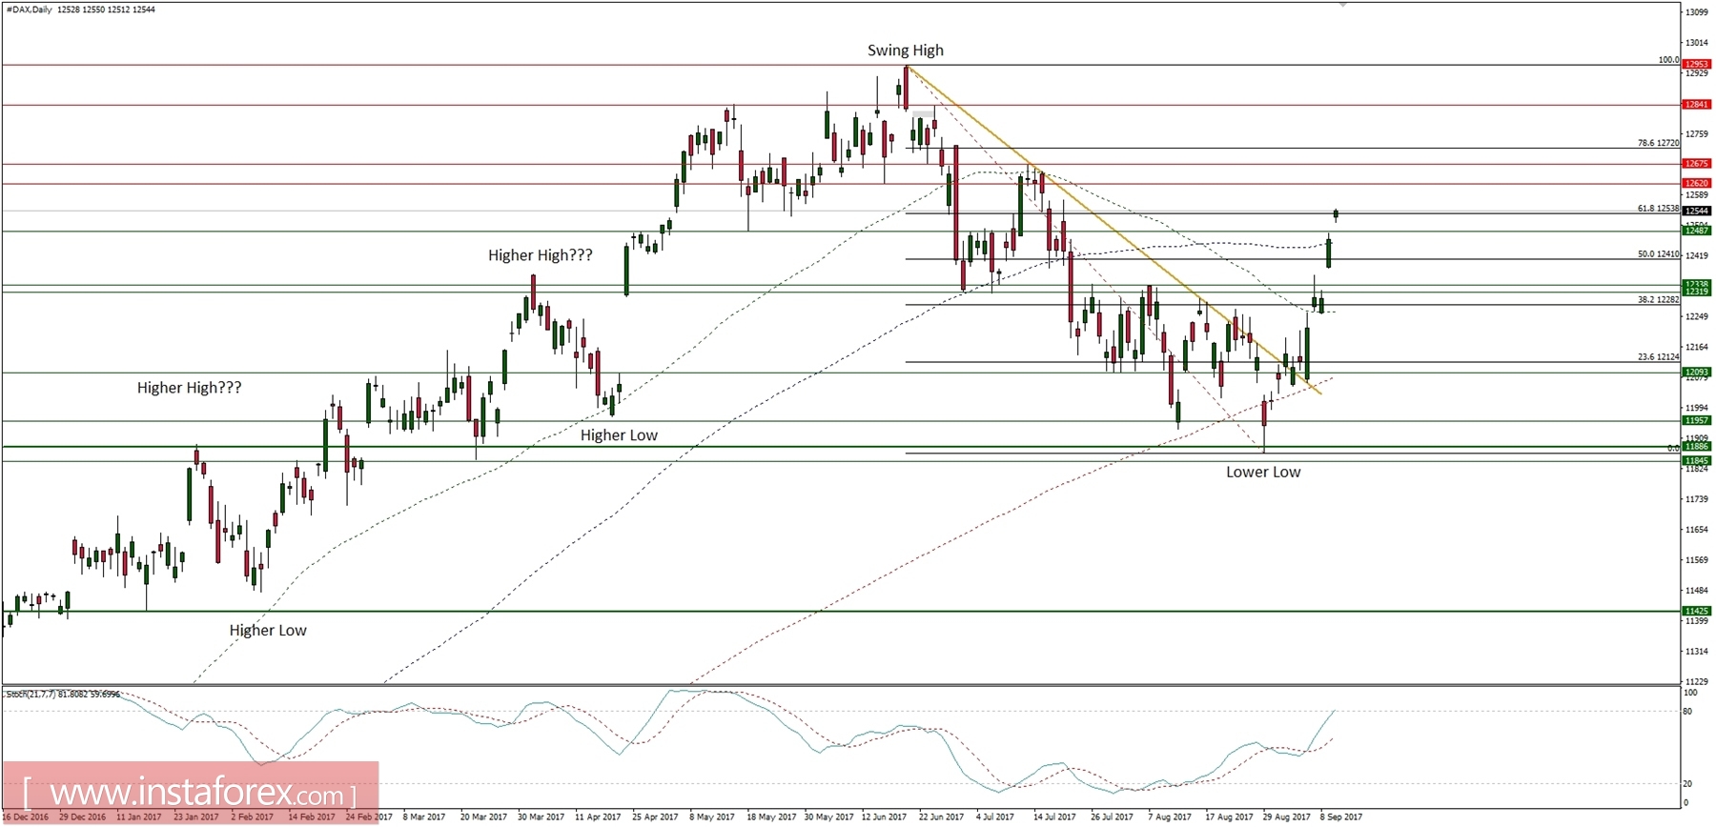Select the 29 Aug 2017 date label

[1286, 817]
